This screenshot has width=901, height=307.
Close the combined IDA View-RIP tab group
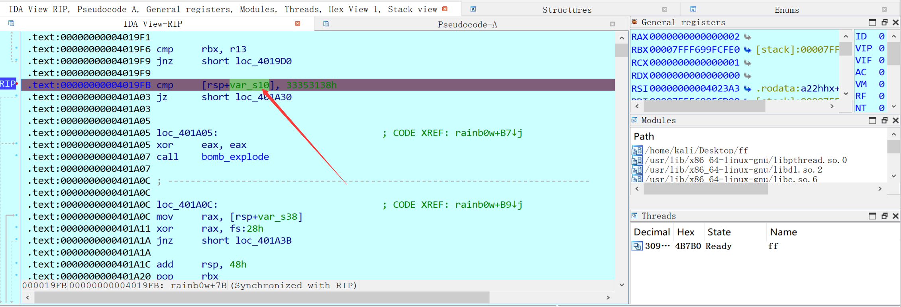445,9
